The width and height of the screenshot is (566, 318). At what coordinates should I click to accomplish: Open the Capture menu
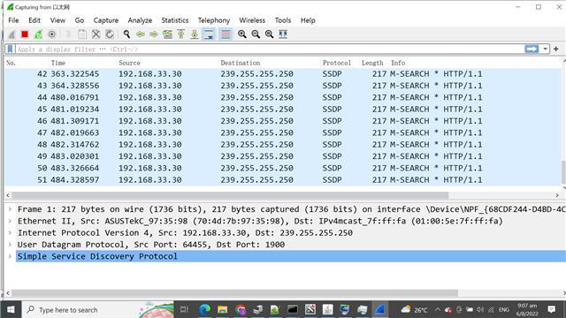[x=106, y=20]
